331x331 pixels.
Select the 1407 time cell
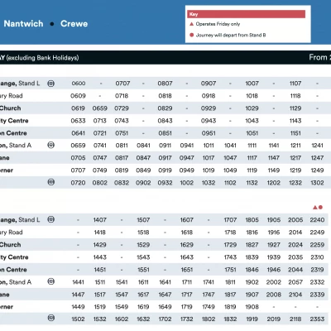(x=100, y=220)
